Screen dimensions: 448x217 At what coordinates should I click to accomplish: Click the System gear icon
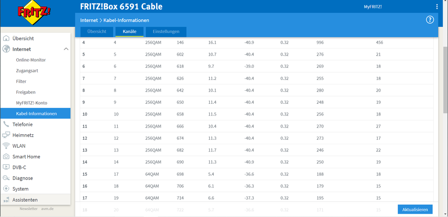[x=6, y=189]
